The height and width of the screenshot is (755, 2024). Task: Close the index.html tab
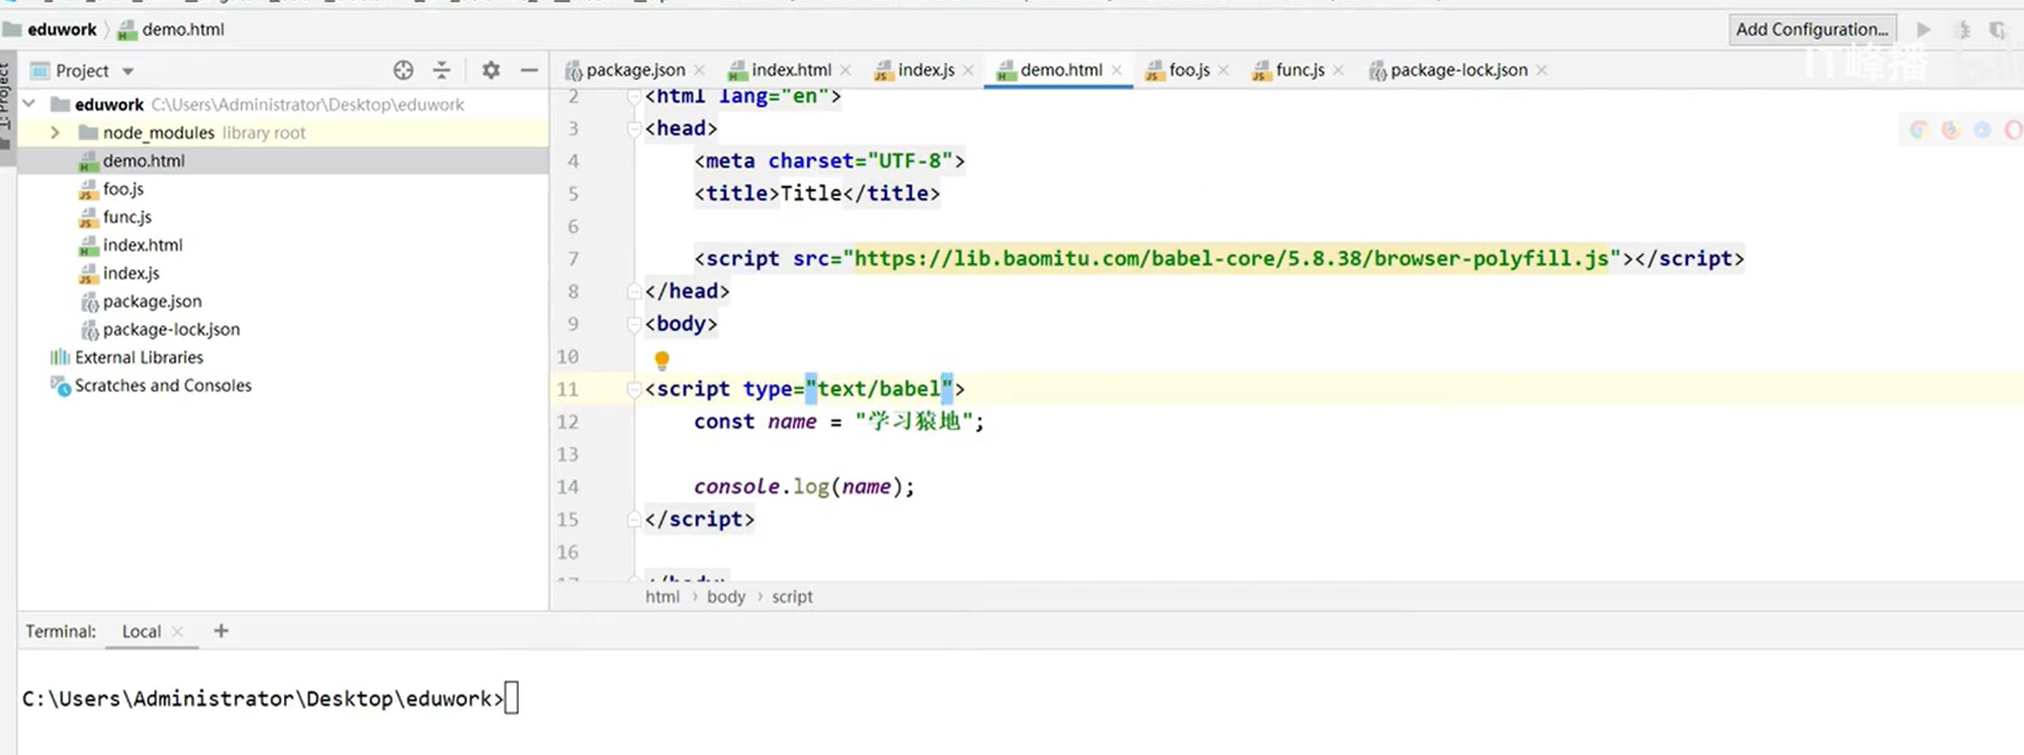[845, 71]
